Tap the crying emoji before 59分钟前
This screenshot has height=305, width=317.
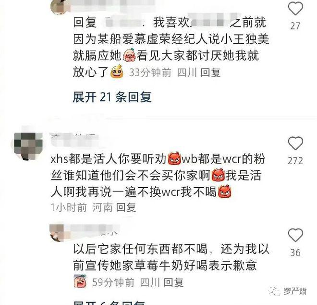click(80, 281)
